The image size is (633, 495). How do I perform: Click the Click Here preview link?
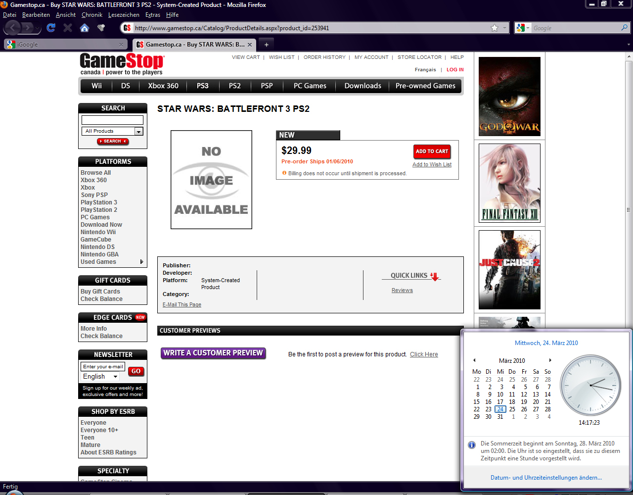coord(424,354)
